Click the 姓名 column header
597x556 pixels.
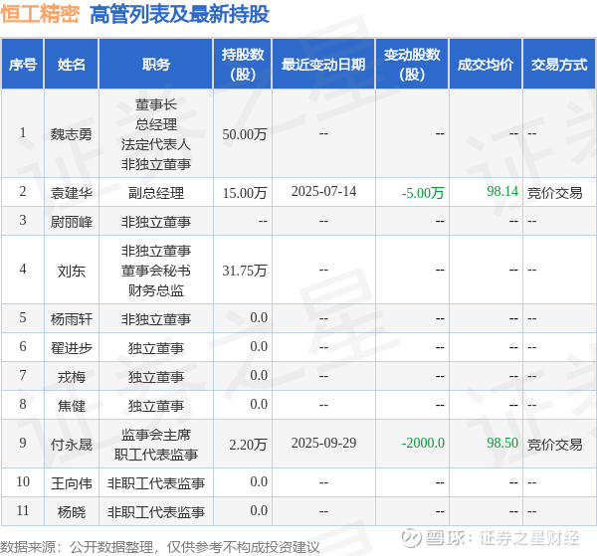pyautogui.click(x=72, y=65)
